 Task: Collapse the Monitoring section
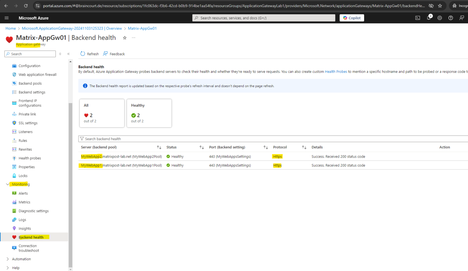[x=8, y=184]
